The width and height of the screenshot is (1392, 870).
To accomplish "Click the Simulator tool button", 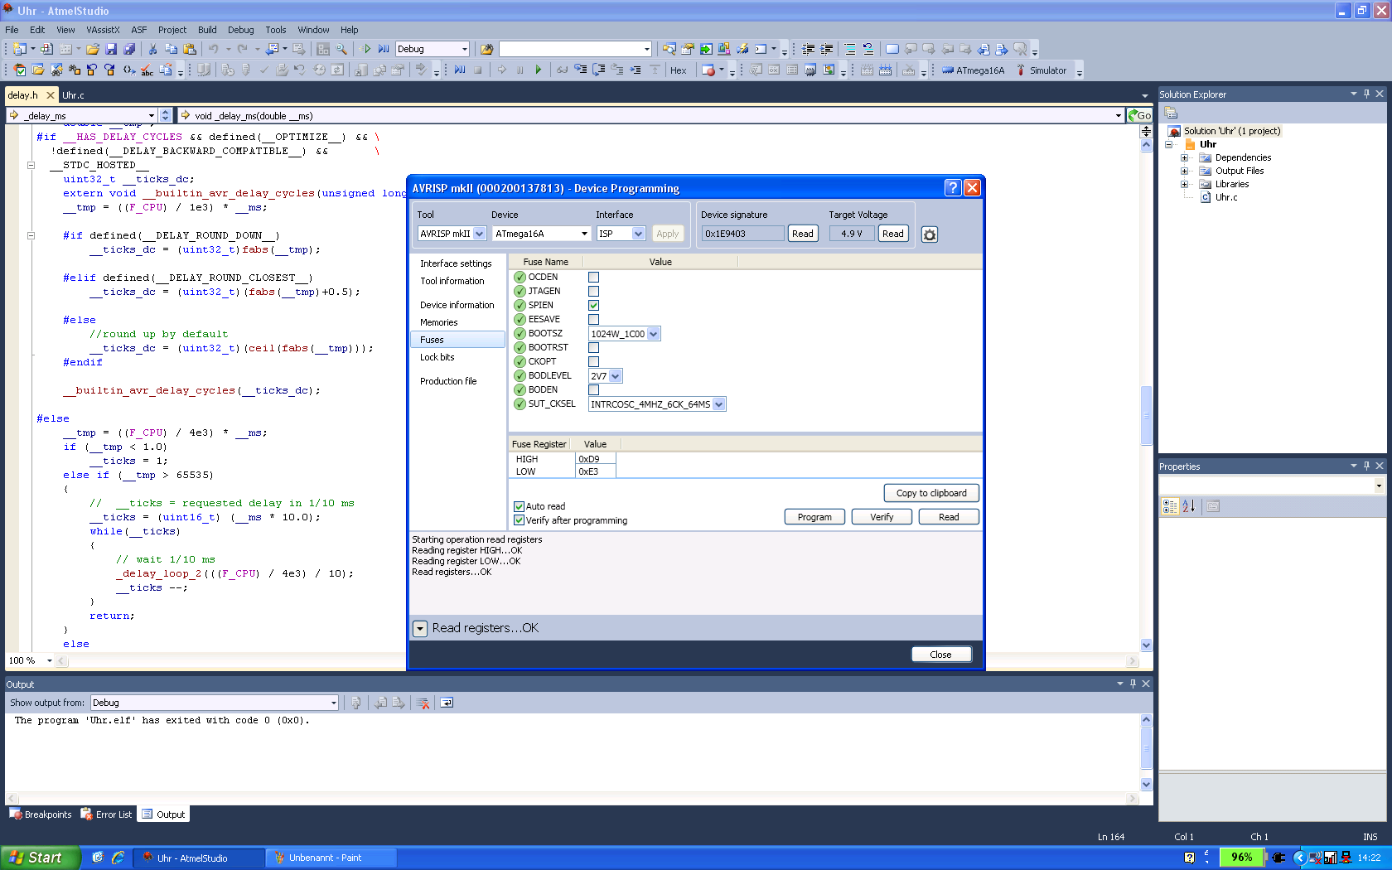I will tap(1041, 70).
